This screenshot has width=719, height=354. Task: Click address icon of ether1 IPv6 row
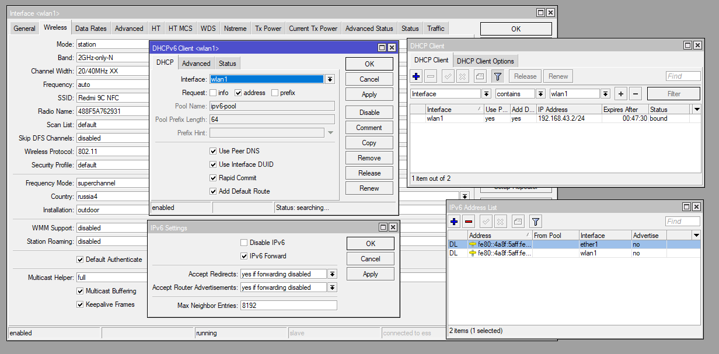click(x=473, y=244)
